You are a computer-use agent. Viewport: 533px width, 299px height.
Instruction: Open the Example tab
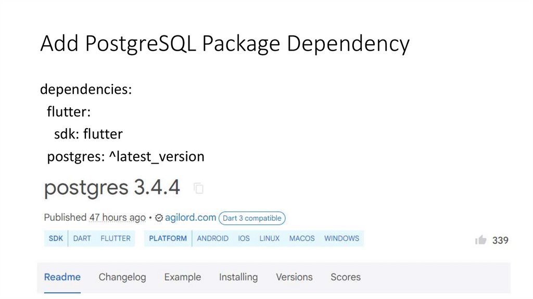pos(183,277)
